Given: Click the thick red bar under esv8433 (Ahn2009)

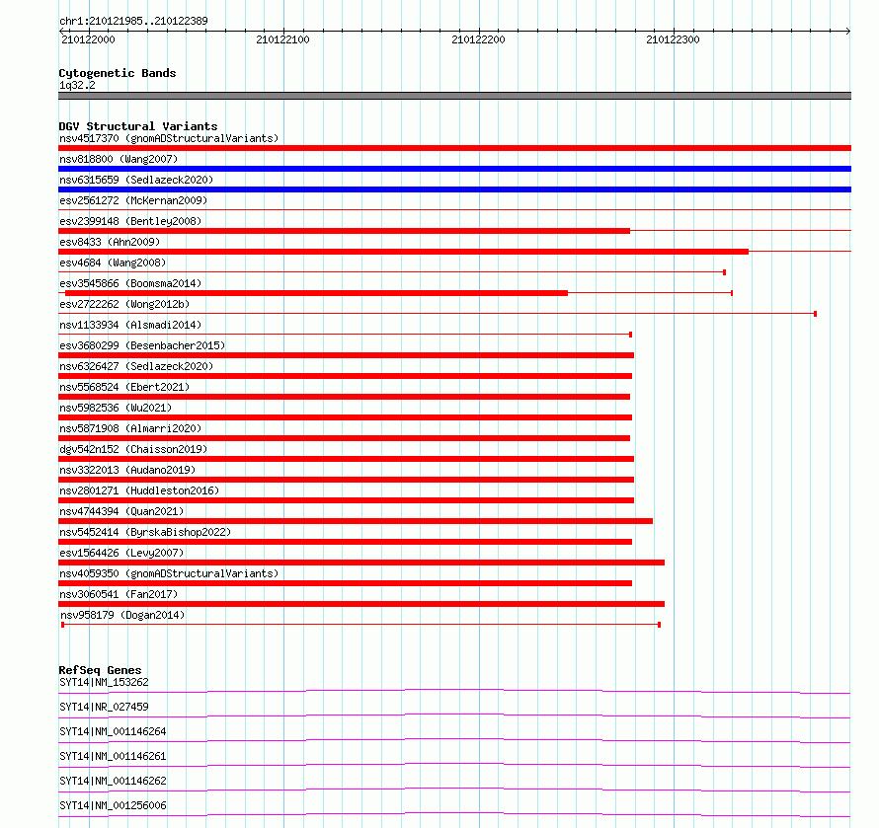Looking at the screenshot, I should point(403,252).
